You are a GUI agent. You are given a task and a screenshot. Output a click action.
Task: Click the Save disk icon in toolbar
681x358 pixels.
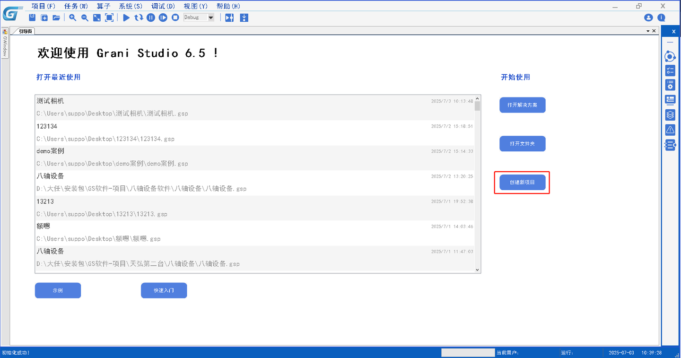(x=32, y=17)
